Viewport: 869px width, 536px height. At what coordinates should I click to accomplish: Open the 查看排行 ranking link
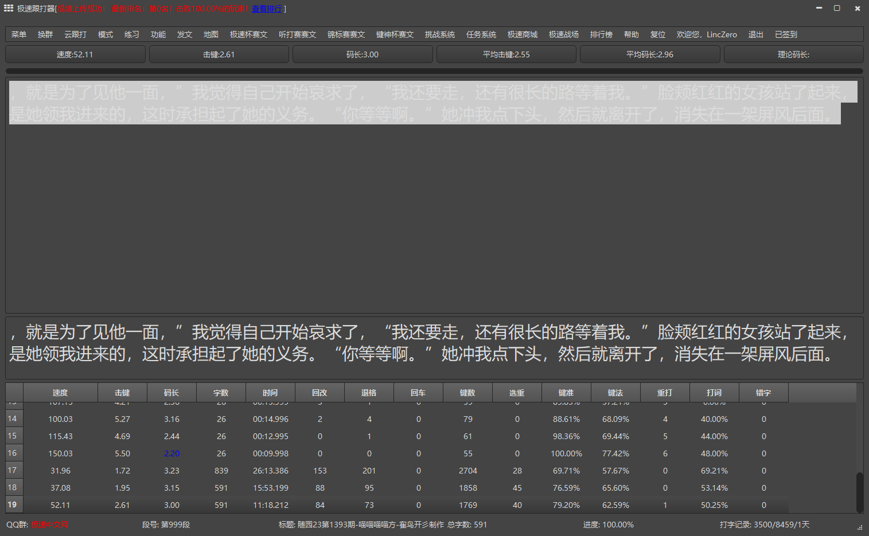click(267, 9)
